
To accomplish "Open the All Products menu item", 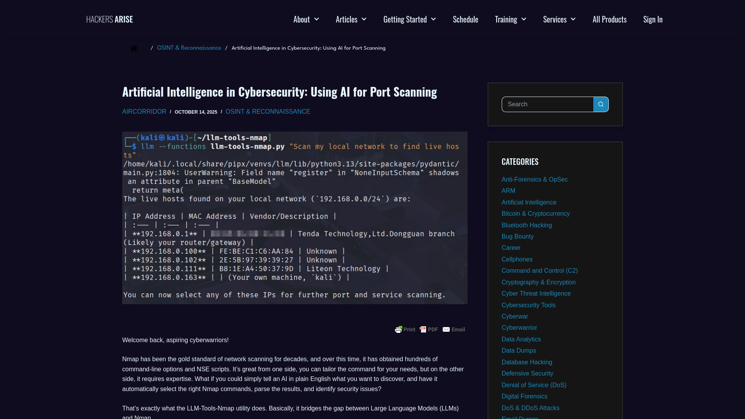I will 609,19.
